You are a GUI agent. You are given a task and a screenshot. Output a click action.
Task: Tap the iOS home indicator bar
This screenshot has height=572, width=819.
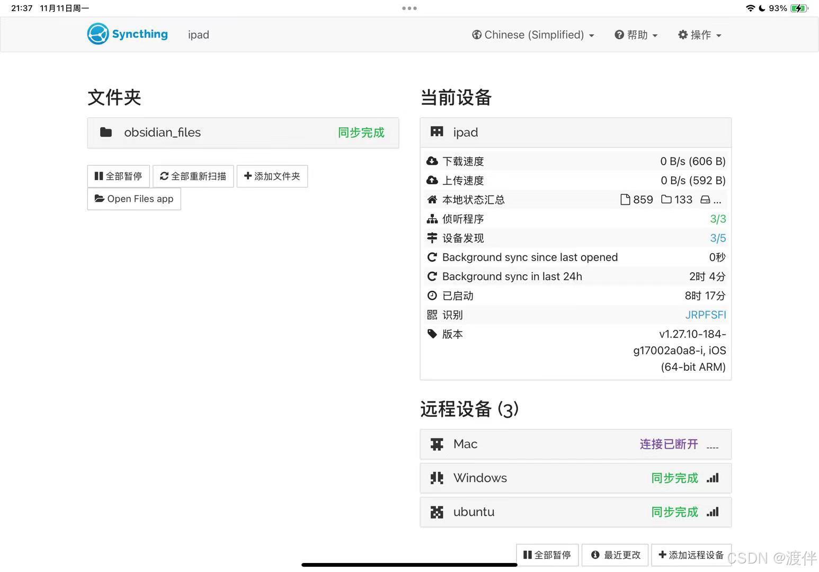409,565
